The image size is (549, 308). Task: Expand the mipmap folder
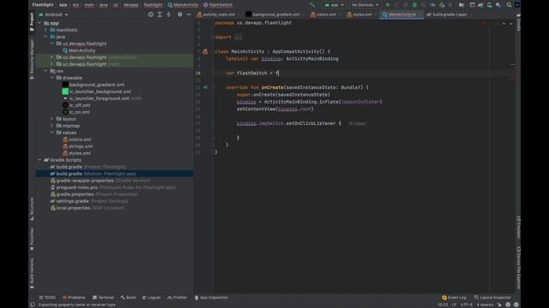pyautogui.click(x=52, y=126)
